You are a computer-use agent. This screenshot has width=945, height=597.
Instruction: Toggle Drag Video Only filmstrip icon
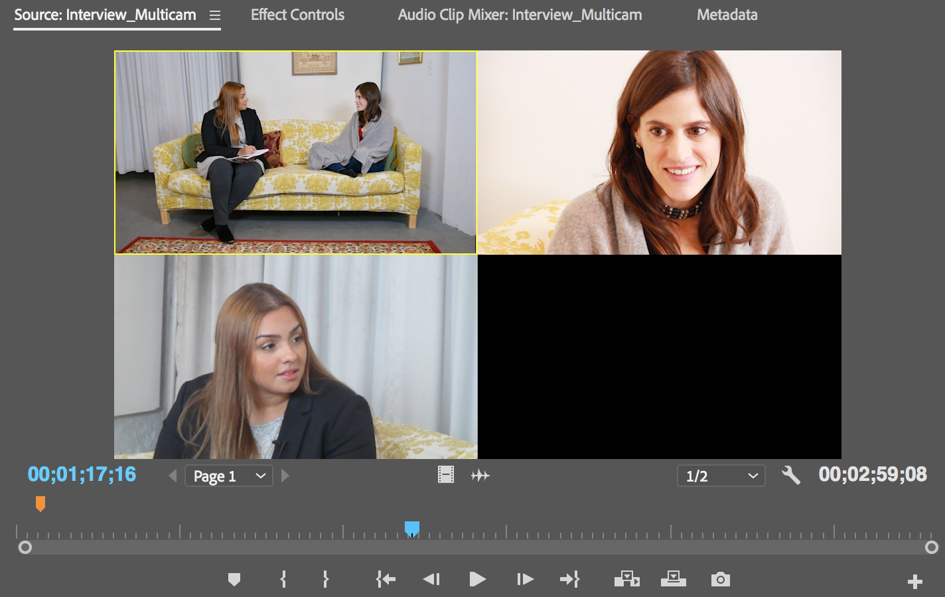446,475
